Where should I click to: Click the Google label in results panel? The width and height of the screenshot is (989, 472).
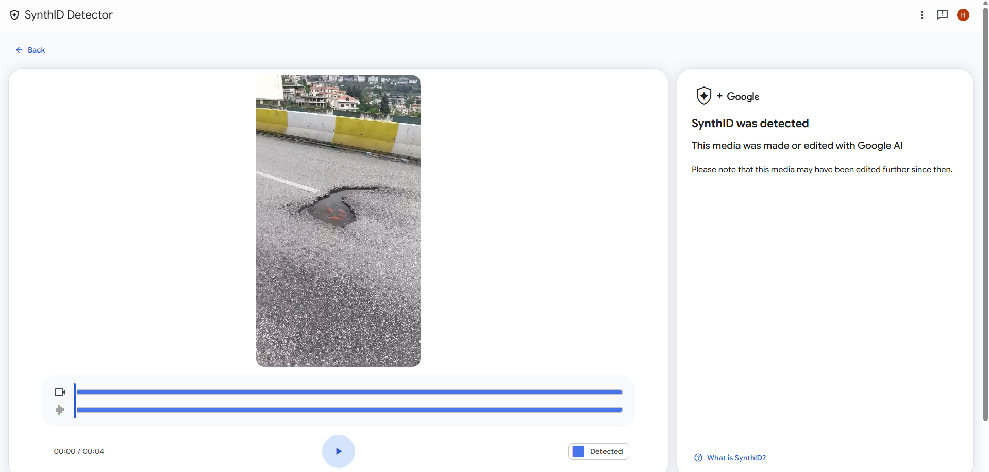point(743,97)
